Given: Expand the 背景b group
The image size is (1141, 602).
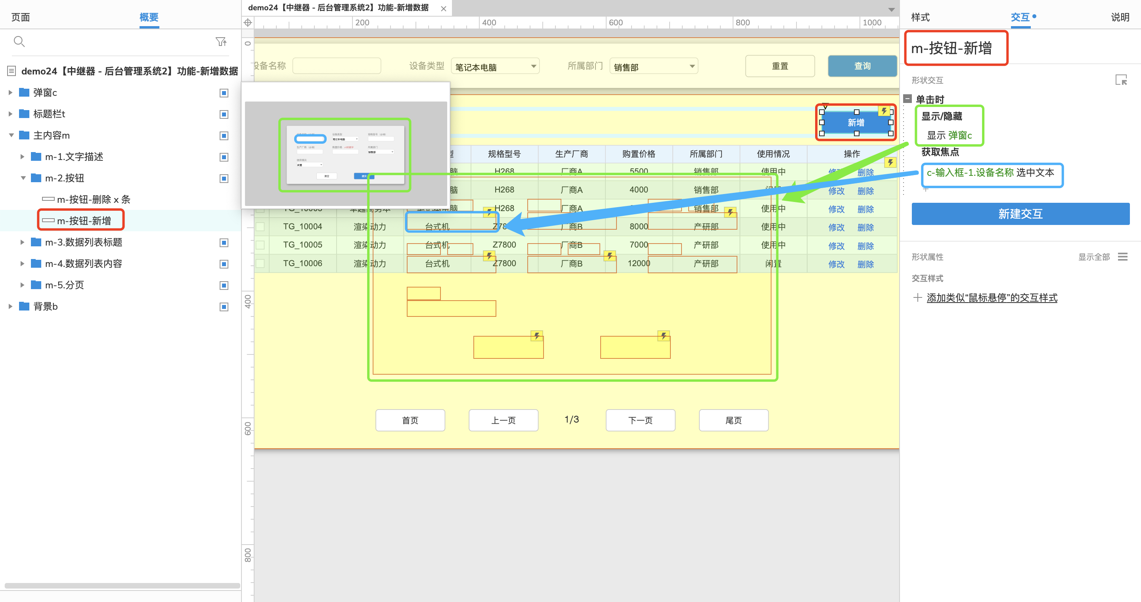Looking at the screenshot, I should pyautogui.click(x=10, y=306).
